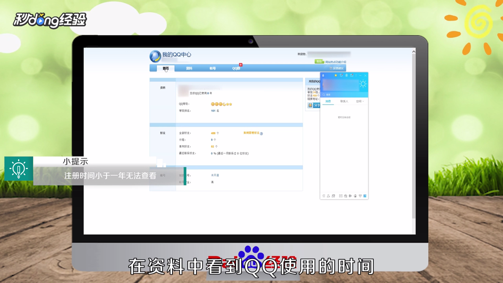Open the 首页 tab in QQ Center
The image size is (503, 283).
[x=165, y=68]
